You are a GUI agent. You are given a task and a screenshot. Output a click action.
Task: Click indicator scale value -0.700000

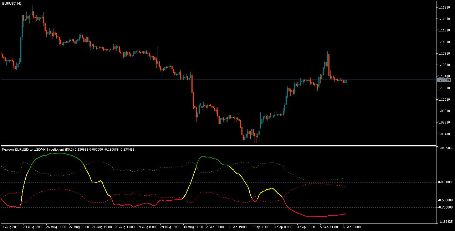point(445,207)
